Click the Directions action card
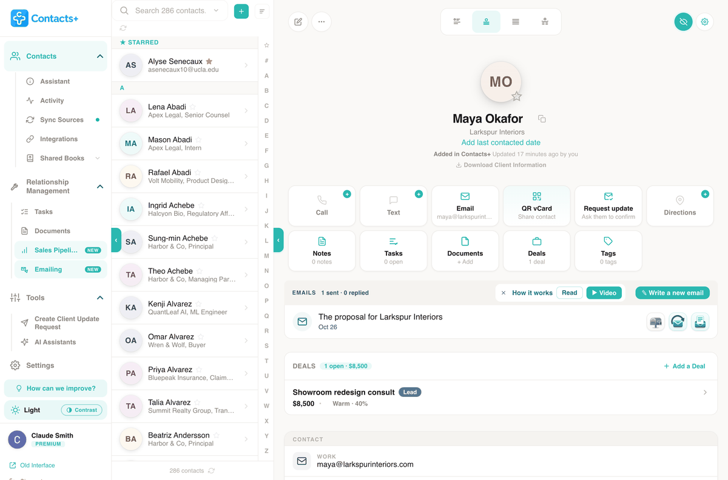 point(680,207)
